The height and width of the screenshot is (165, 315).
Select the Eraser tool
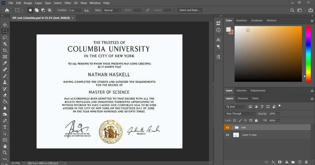5,95
